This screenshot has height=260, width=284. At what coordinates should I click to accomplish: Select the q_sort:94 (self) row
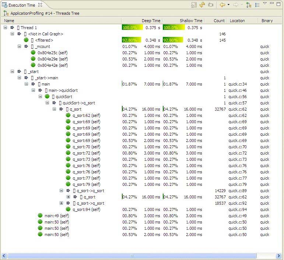tap(86, 209)
